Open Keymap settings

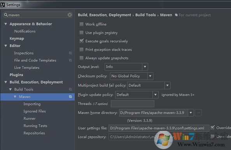[17, 38]
